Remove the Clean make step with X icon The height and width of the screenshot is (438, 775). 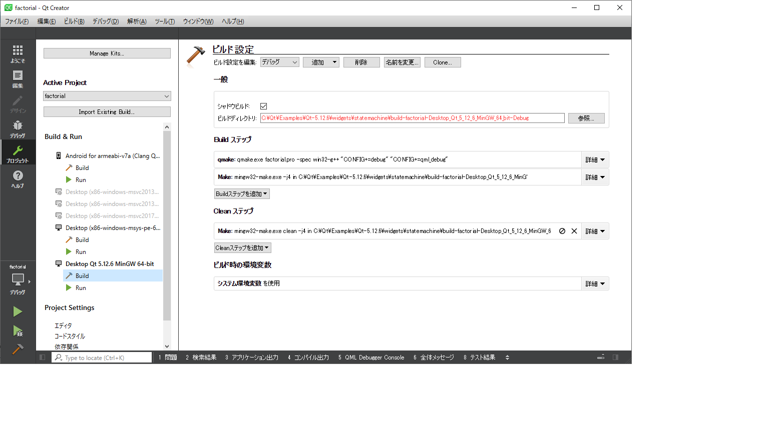[574, 231]
